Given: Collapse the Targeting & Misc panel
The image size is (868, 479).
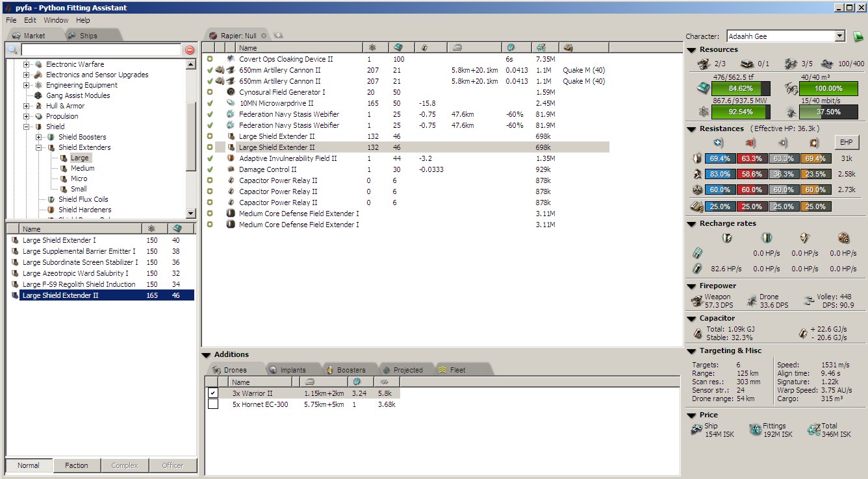Looking at the screenshot, I should (x=691, y=351).
